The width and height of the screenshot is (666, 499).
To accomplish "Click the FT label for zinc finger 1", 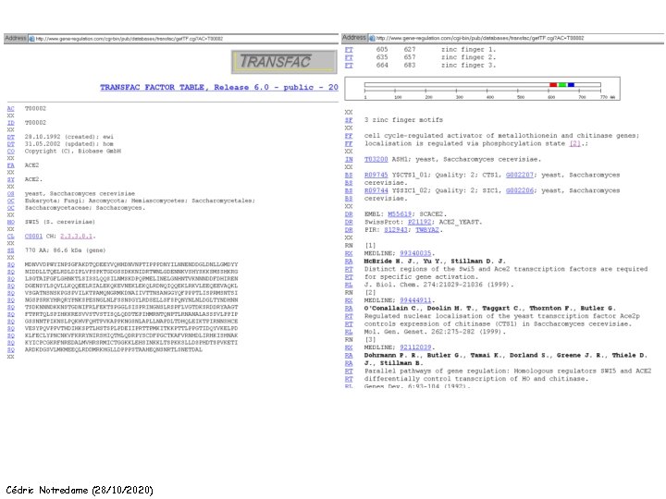I will coord(349,50).
